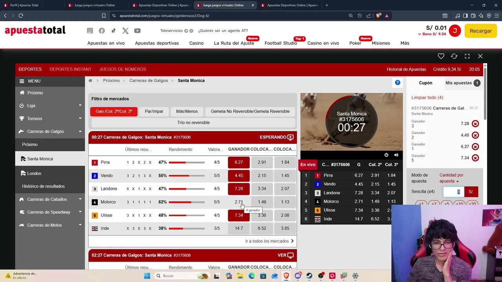Viewport: 502px width, 282px height.
Task: Bookmark this page icon
Action: [x=104, y=16]
